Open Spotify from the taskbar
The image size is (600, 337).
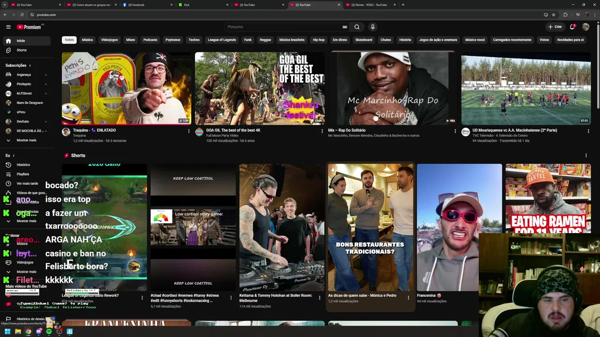coord(49,331)
